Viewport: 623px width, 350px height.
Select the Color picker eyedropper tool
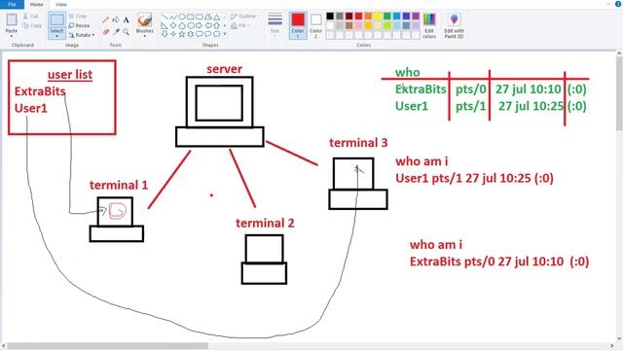[116, 32]
